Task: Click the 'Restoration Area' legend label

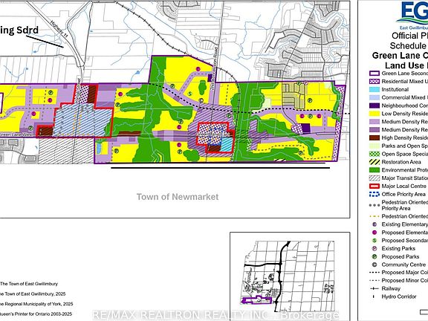Action: pyautogui.click(x=401, y=162)
